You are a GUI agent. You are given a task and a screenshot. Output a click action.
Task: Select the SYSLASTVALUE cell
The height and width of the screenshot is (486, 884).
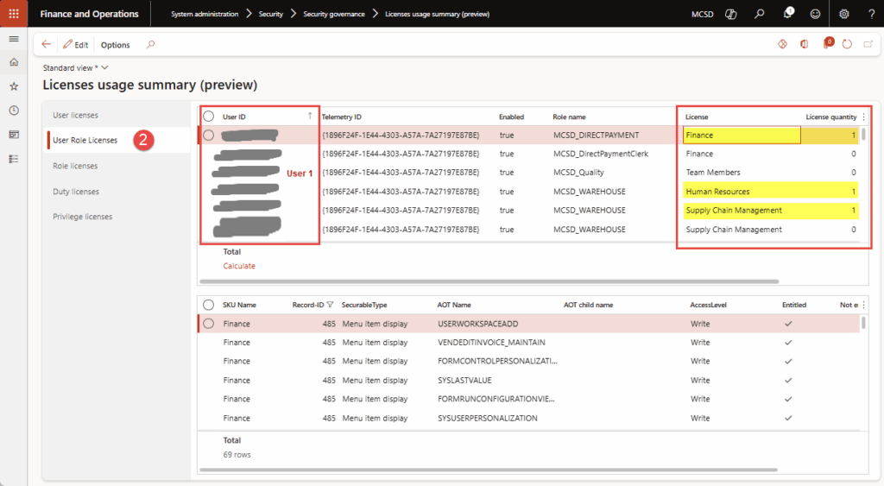(464, 380)
